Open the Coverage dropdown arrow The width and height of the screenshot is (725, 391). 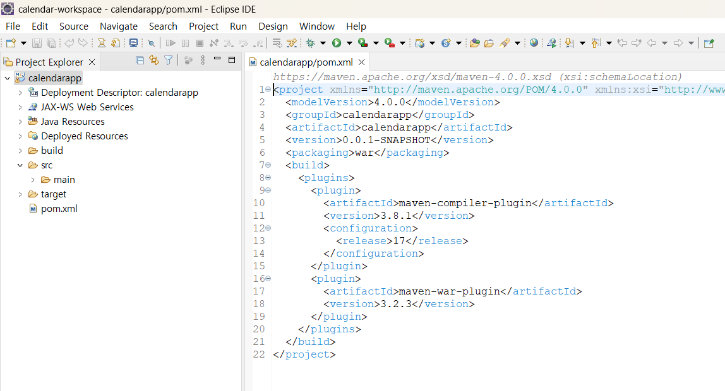point(376,44)
